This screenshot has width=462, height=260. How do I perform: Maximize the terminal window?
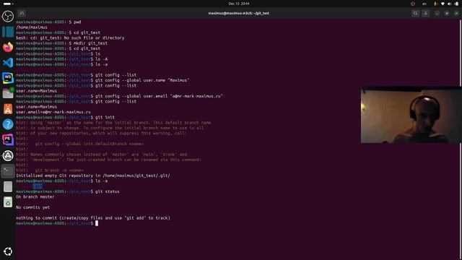tap(447, 13)
